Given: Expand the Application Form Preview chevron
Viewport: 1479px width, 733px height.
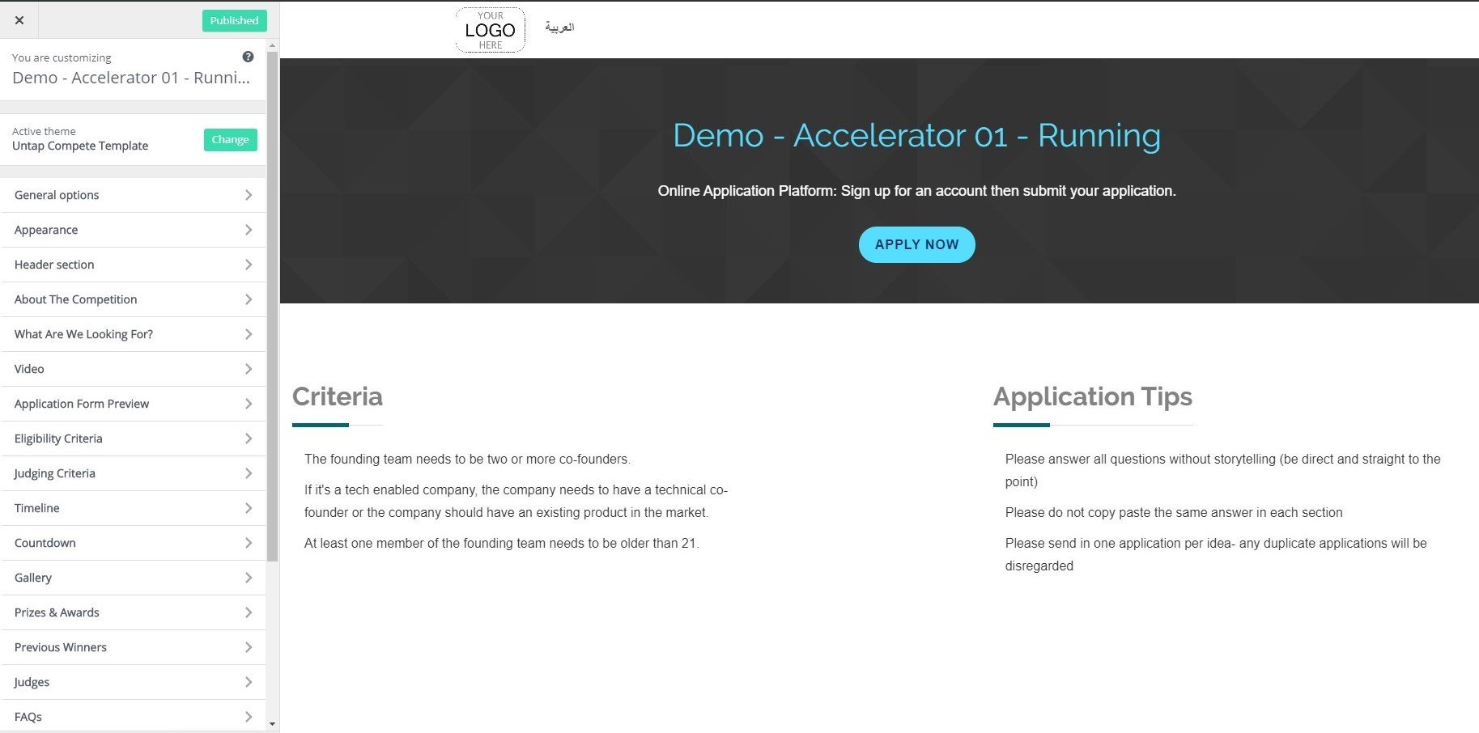Looking at the screenshot, I should [249, 404].
